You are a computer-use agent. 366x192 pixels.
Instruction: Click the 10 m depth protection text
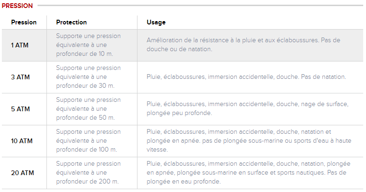pos(88,45)
